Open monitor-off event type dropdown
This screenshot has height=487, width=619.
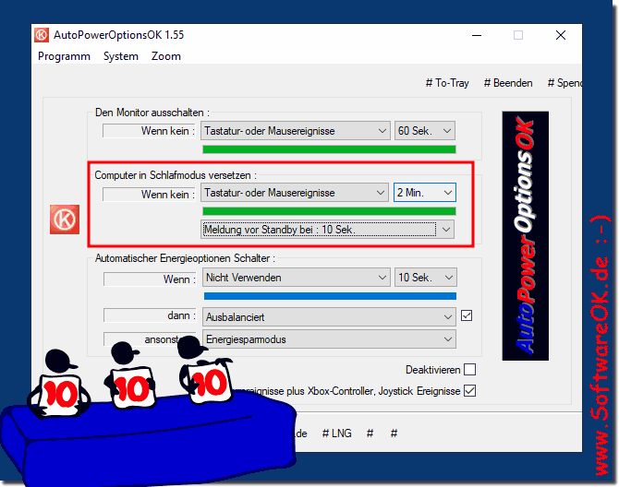point(296,130)
